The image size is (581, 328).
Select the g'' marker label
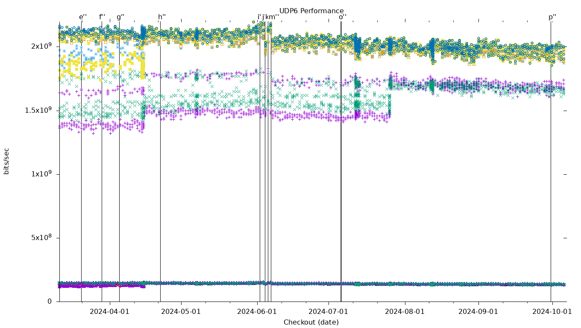click(x=120, y=17)
